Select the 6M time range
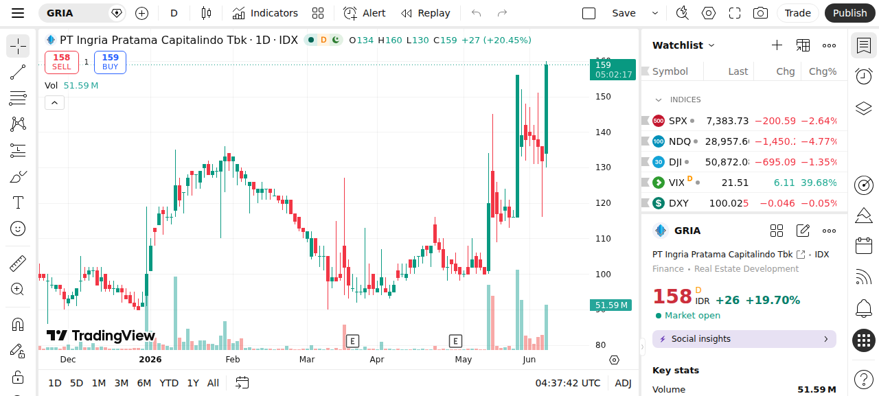This screenshot has width=879, height=396. 144,383
